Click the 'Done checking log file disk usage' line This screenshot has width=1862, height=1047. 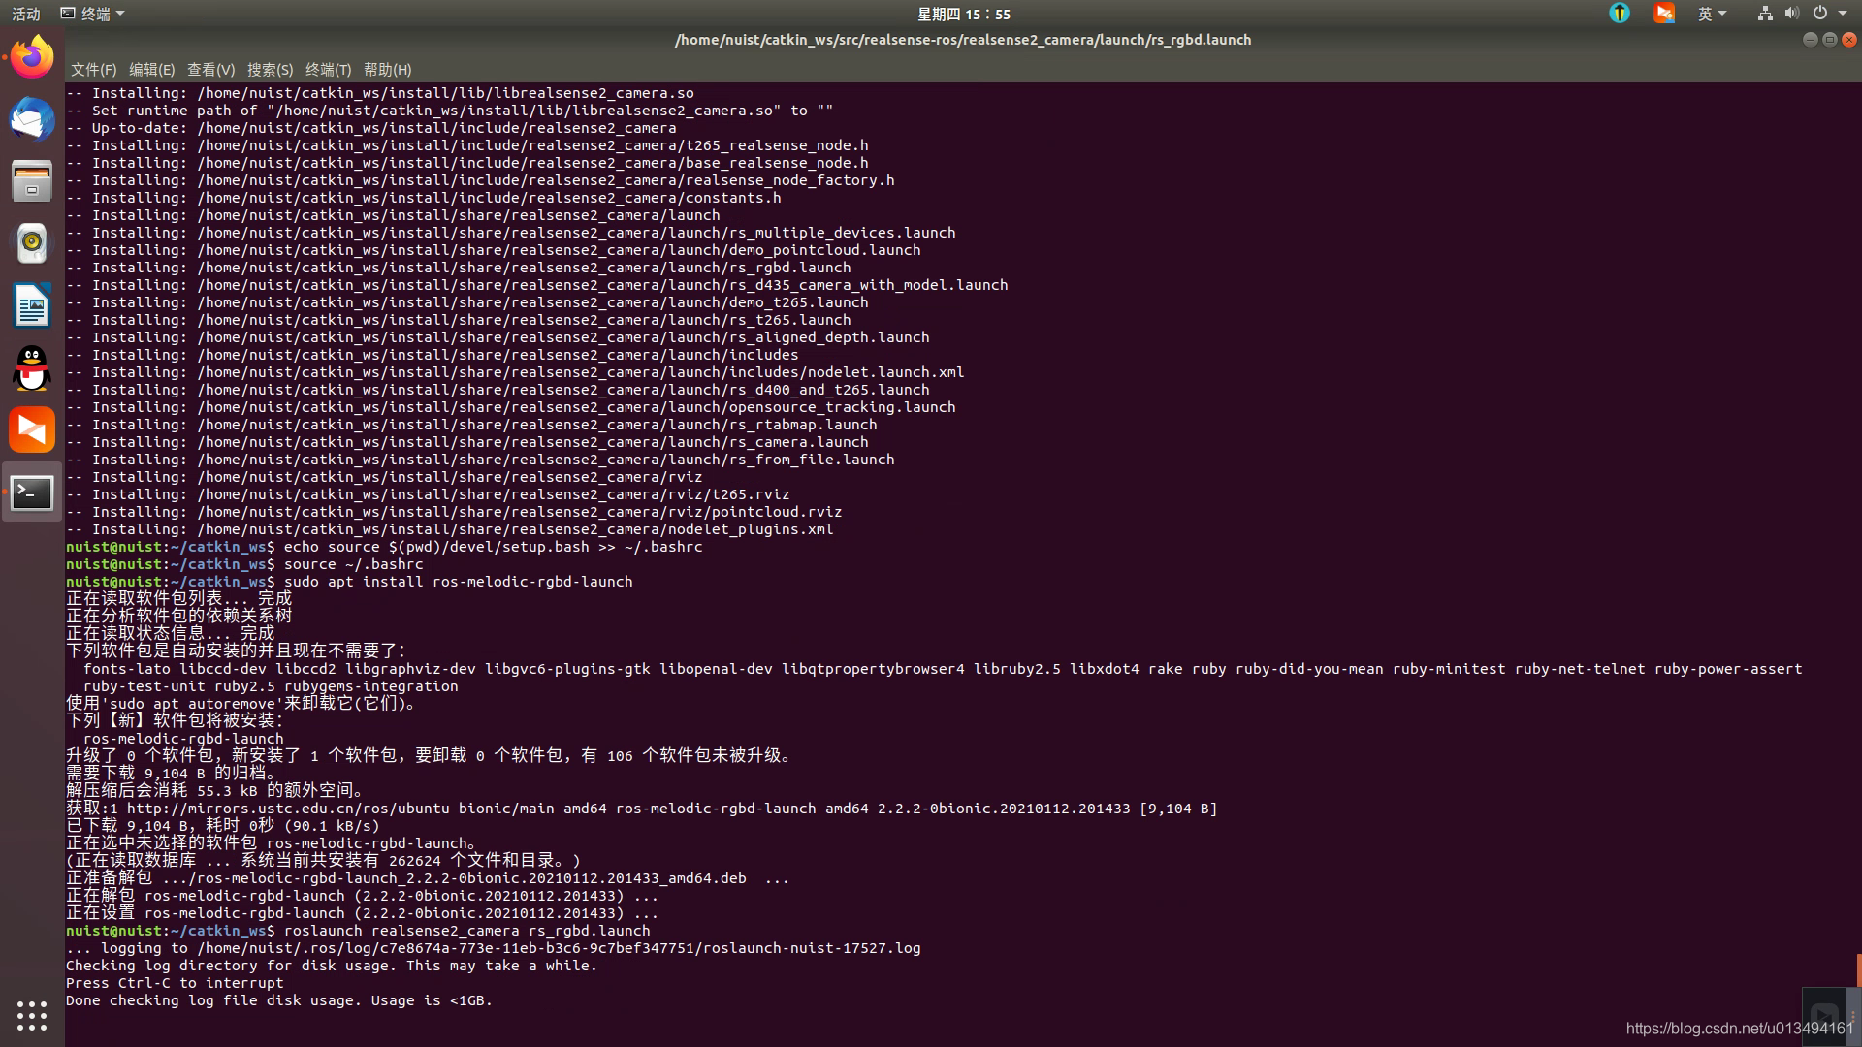click(x=279, y=1000)
